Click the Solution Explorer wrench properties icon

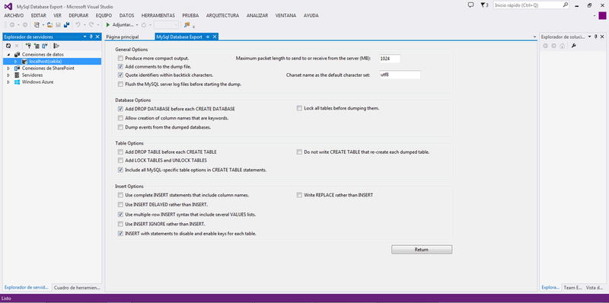[574, 46]
